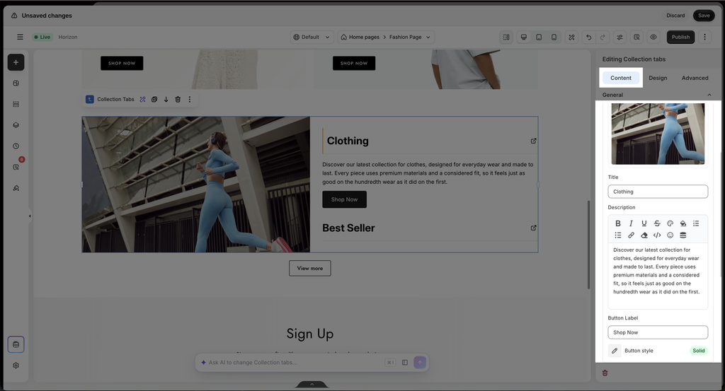Open the Fashion Page template dropdown

pyautogui.click(x=410, y=37)
